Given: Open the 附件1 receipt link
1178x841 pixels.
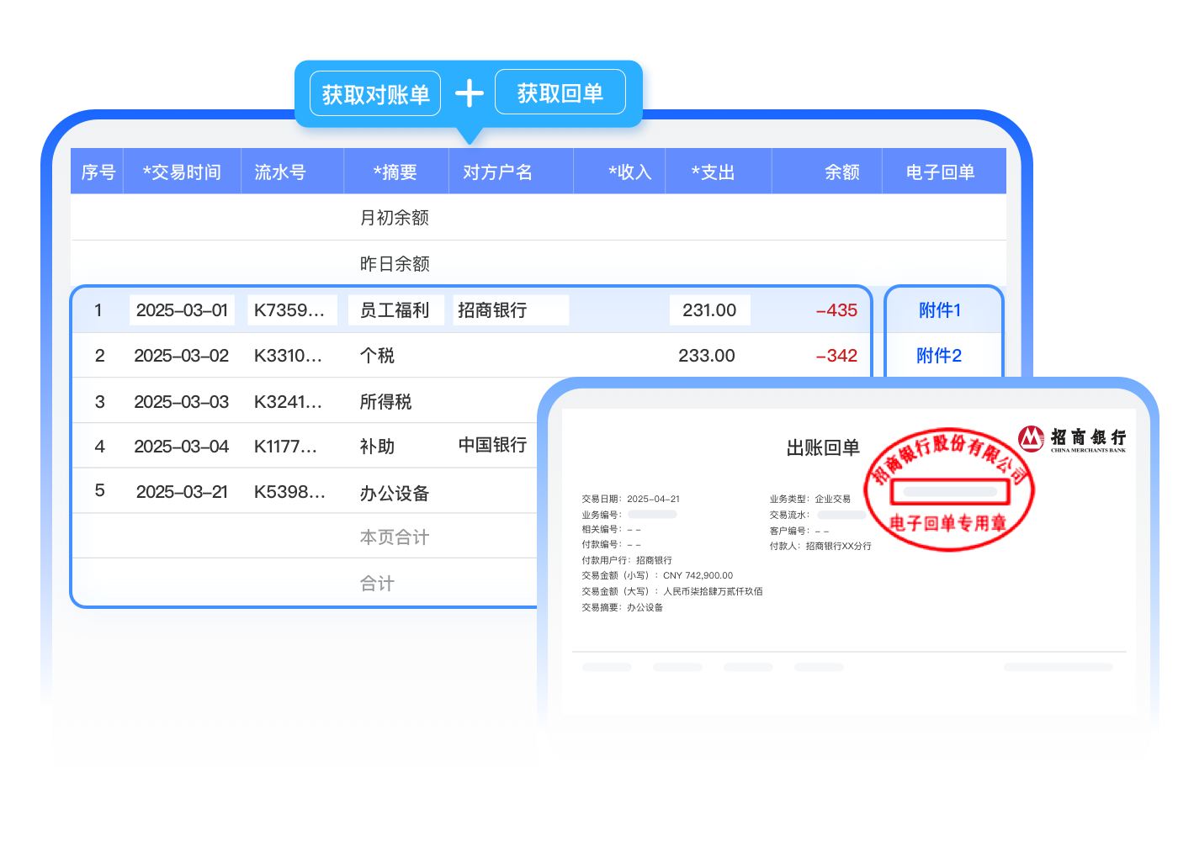Looking at the screenshot, I should [939, 310].
